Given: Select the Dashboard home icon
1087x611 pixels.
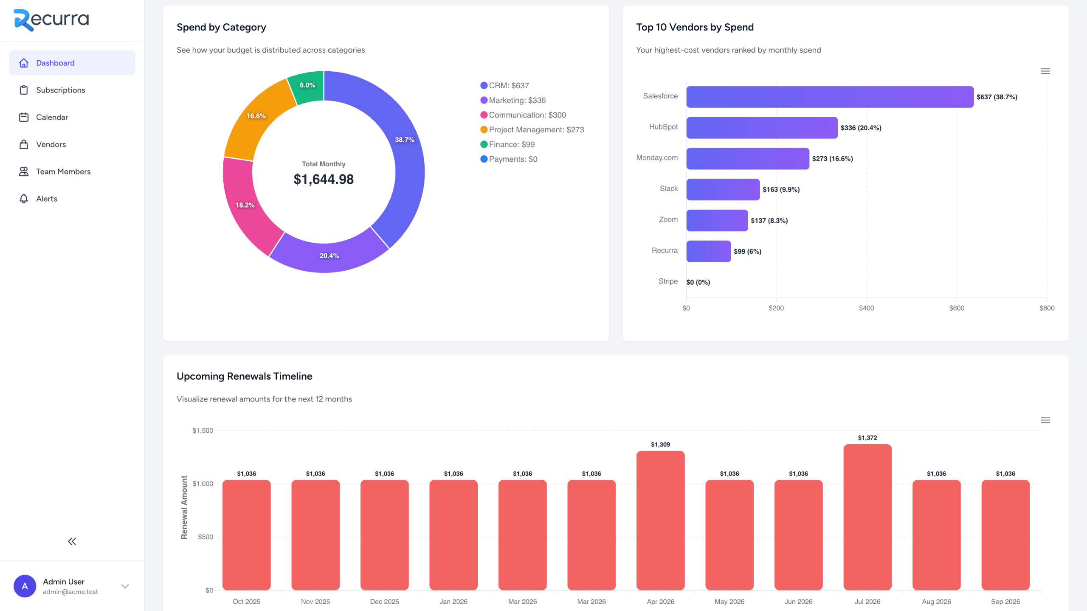Looking at the screenshot, I should click(24, 62).
